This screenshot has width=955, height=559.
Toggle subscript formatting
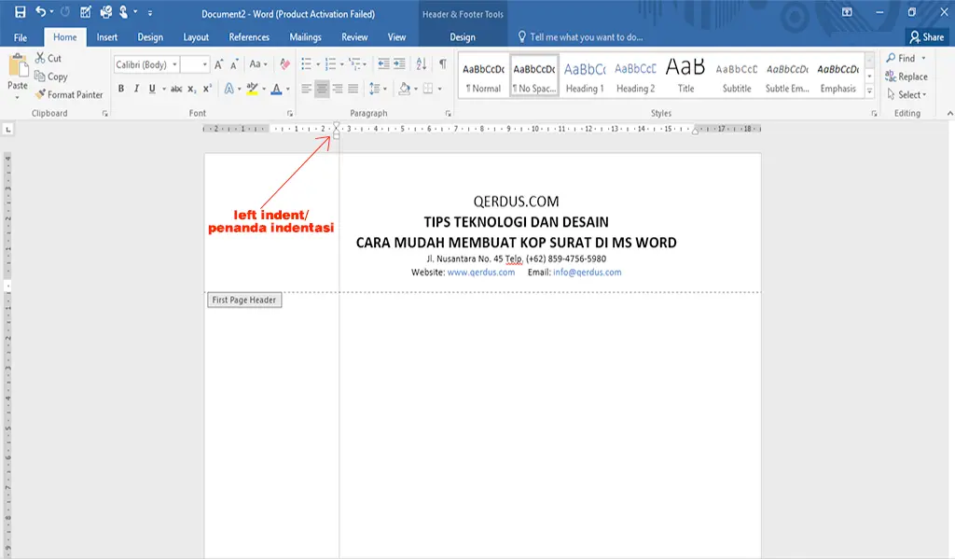(x=192, y=89)
